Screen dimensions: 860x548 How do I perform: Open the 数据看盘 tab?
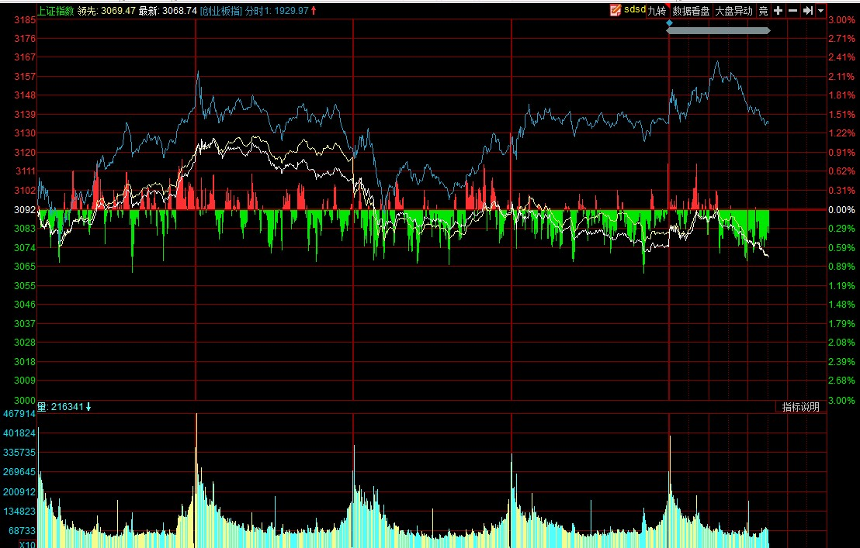pyautogui.click(x=690, y=11)
